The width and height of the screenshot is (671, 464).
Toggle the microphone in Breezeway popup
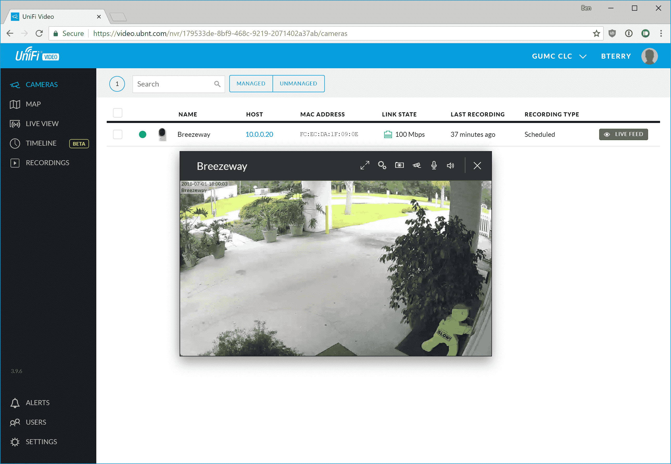point(434,165)
